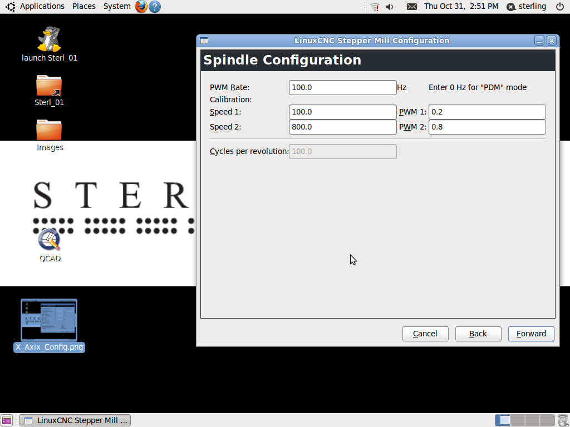
Task: Click the PWM Rate input field
Action: 342,87
